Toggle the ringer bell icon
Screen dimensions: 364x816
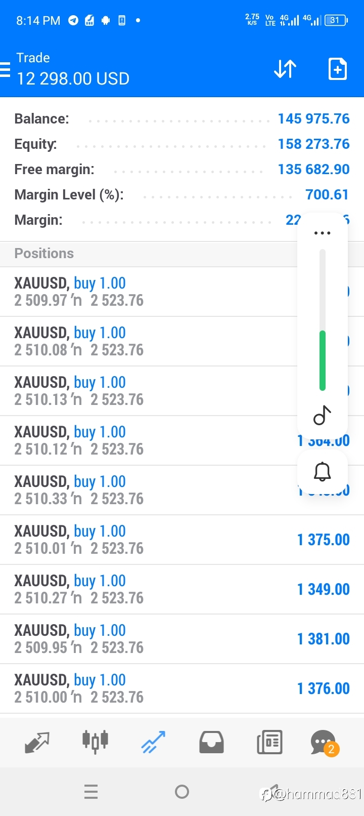tap(323, 472)
